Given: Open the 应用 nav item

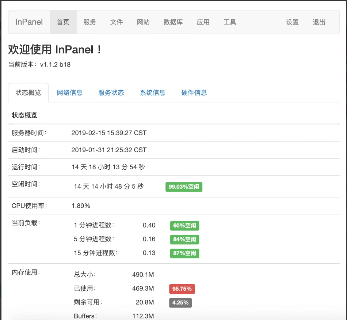Looking at the screenshot, I should (203, 22).
